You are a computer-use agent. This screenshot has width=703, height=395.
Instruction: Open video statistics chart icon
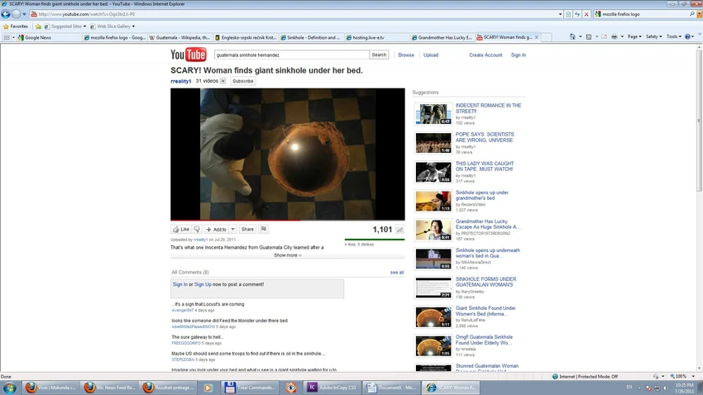point(399,230)
